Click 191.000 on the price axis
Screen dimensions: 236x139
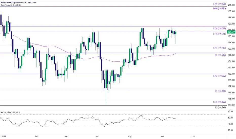(231, 61)
